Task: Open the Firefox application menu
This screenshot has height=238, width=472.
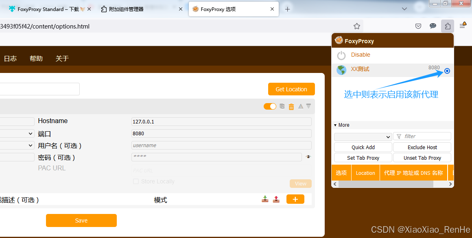Action: 463,26
